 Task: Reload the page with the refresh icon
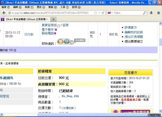(103, 13)
